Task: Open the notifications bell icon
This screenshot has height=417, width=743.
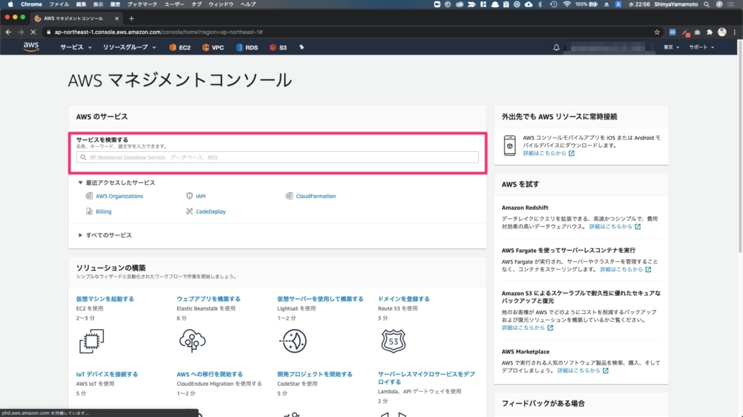Action: point(556,48)
